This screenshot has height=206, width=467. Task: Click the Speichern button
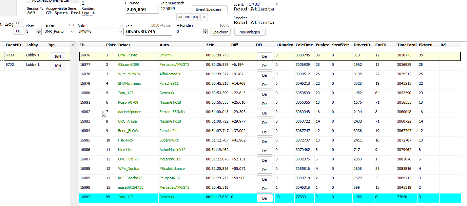tap(220, 32)
